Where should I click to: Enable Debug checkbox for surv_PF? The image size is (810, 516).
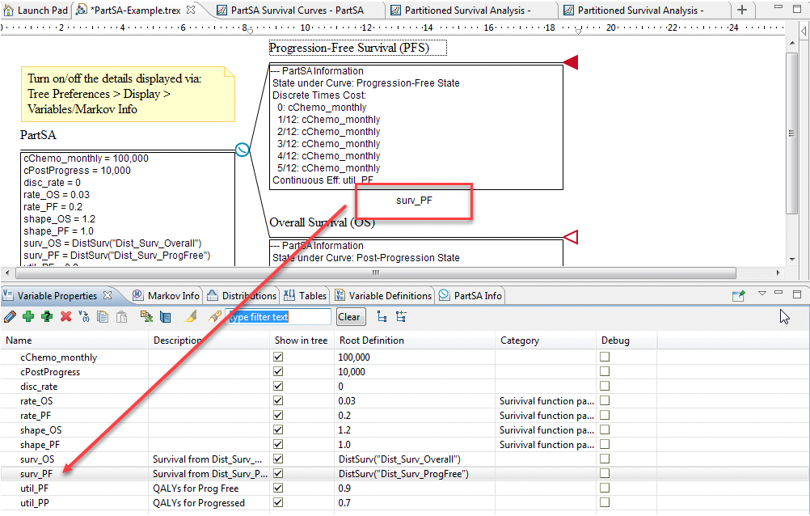tap(605, 474)
